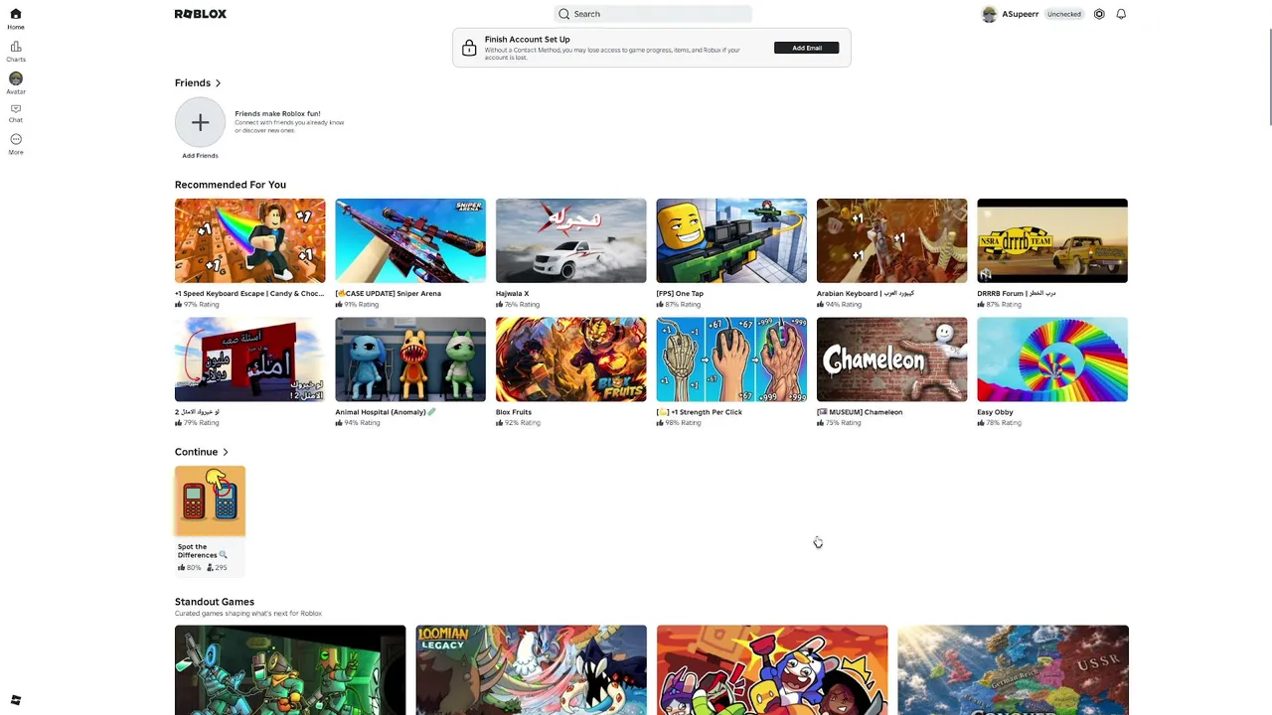Click the Add Email button
Viewport: 1272px width, 715px height.
807,48
